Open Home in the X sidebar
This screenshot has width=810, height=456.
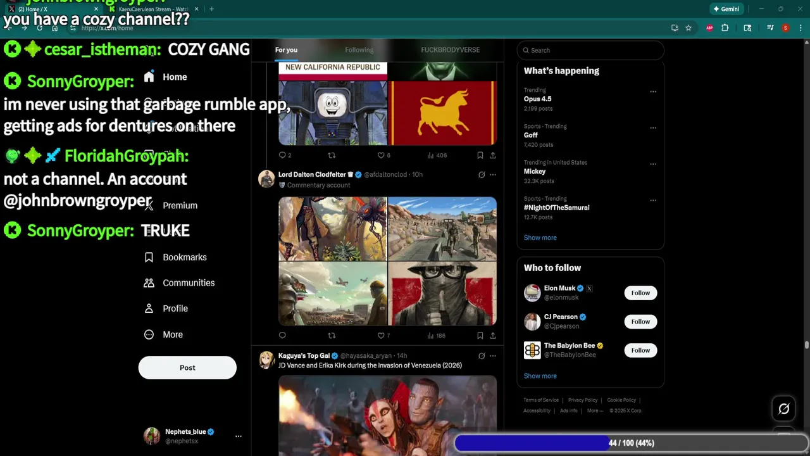[x=165, y=77]
